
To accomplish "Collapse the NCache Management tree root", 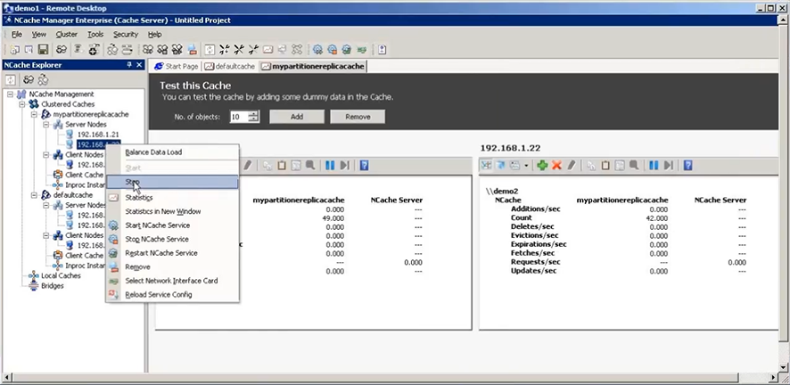I will click(11, 94).
